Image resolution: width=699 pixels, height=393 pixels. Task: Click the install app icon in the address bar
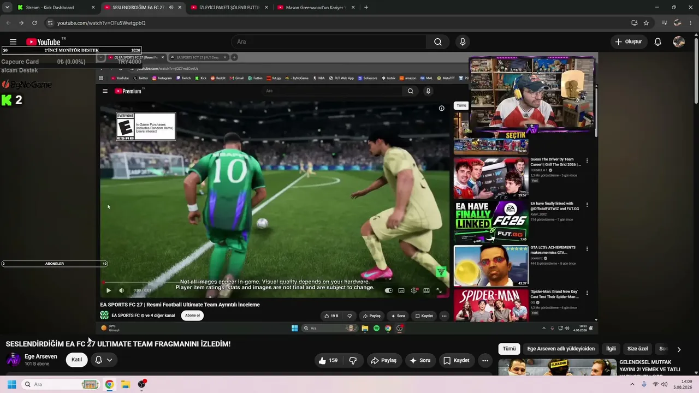pos(634,23)
